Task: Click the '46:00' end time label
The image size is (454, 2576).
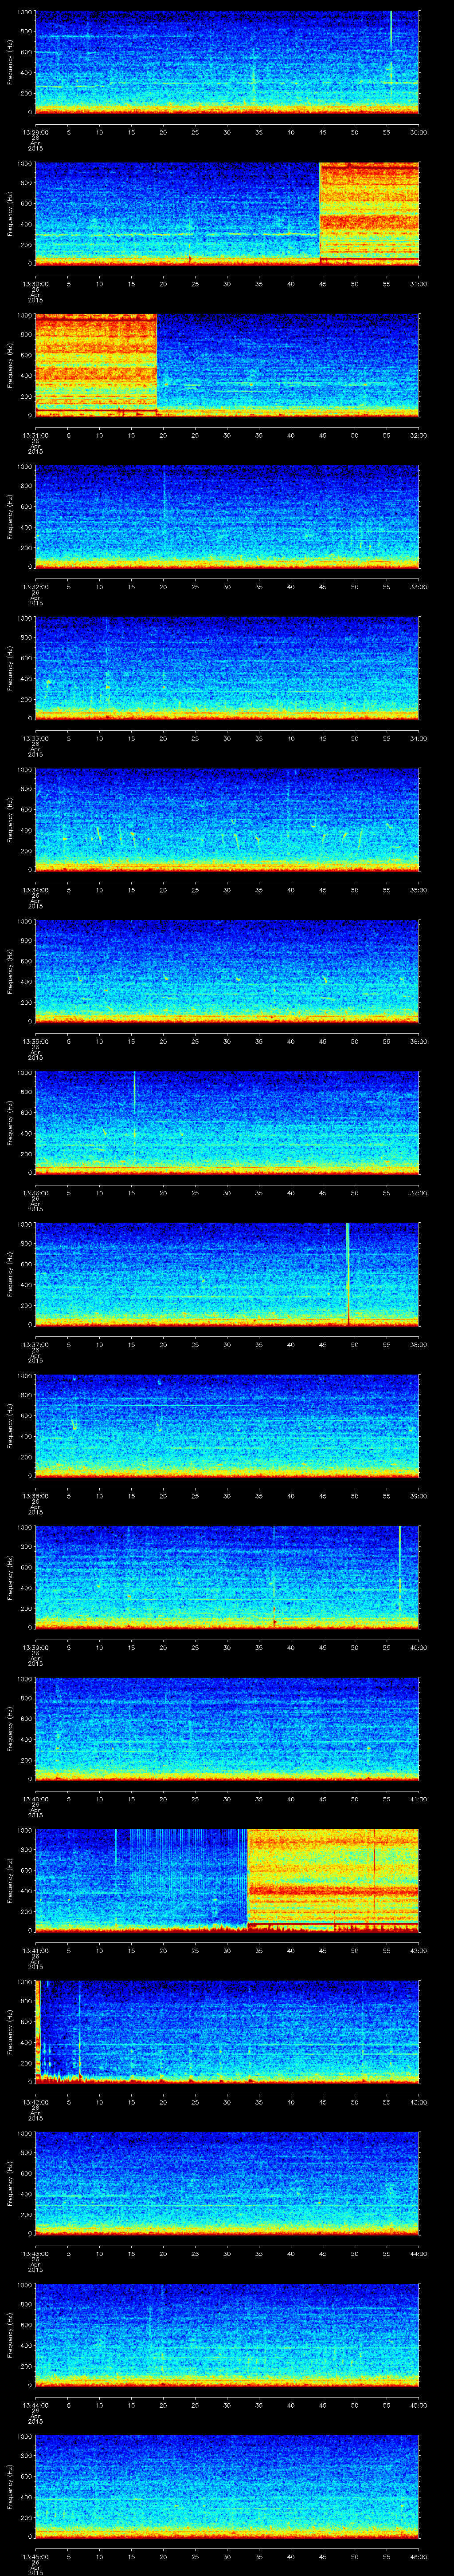Action: [x=418, y=2556]
